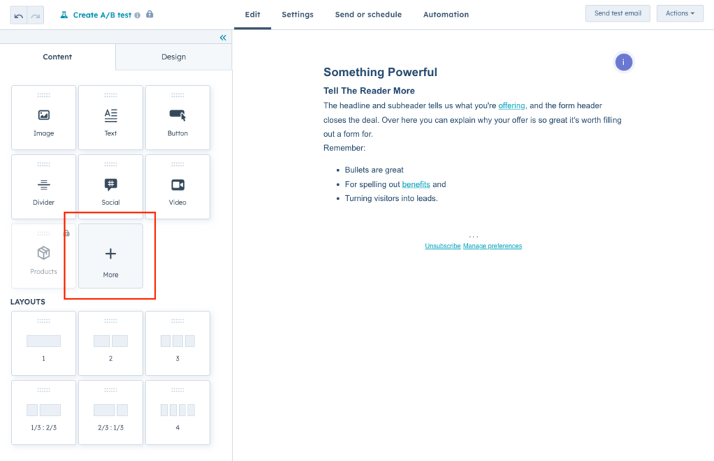The image size is (714, 461).
Task: Select the Divider content module
Action: [x=44, y=187]
